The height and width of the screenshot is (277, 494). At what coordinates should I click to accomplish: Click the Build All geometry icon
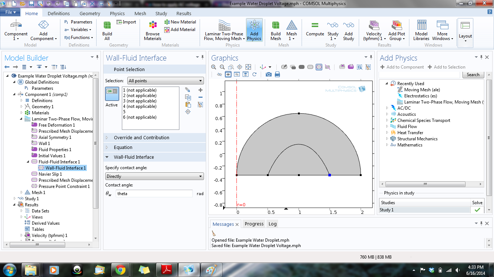[107, 30]
